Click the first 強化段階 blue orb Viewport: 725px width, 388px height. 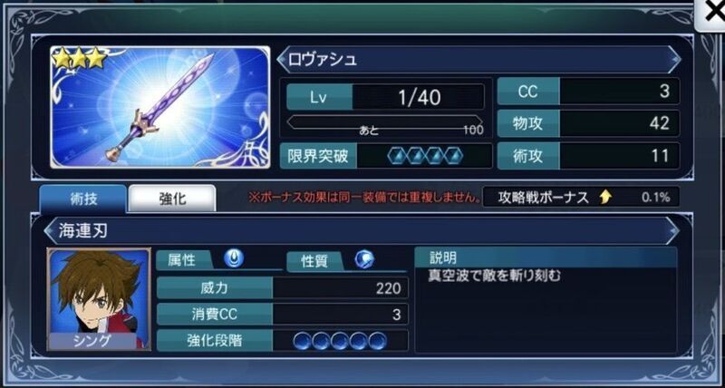pyautogui.click(x=303, y=341)
